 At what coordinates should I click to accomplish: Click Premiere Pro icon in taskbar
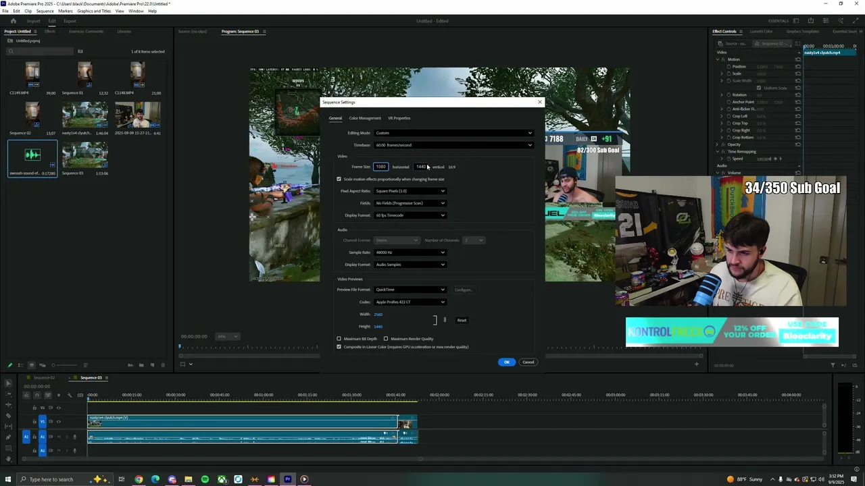coord(288,479)
